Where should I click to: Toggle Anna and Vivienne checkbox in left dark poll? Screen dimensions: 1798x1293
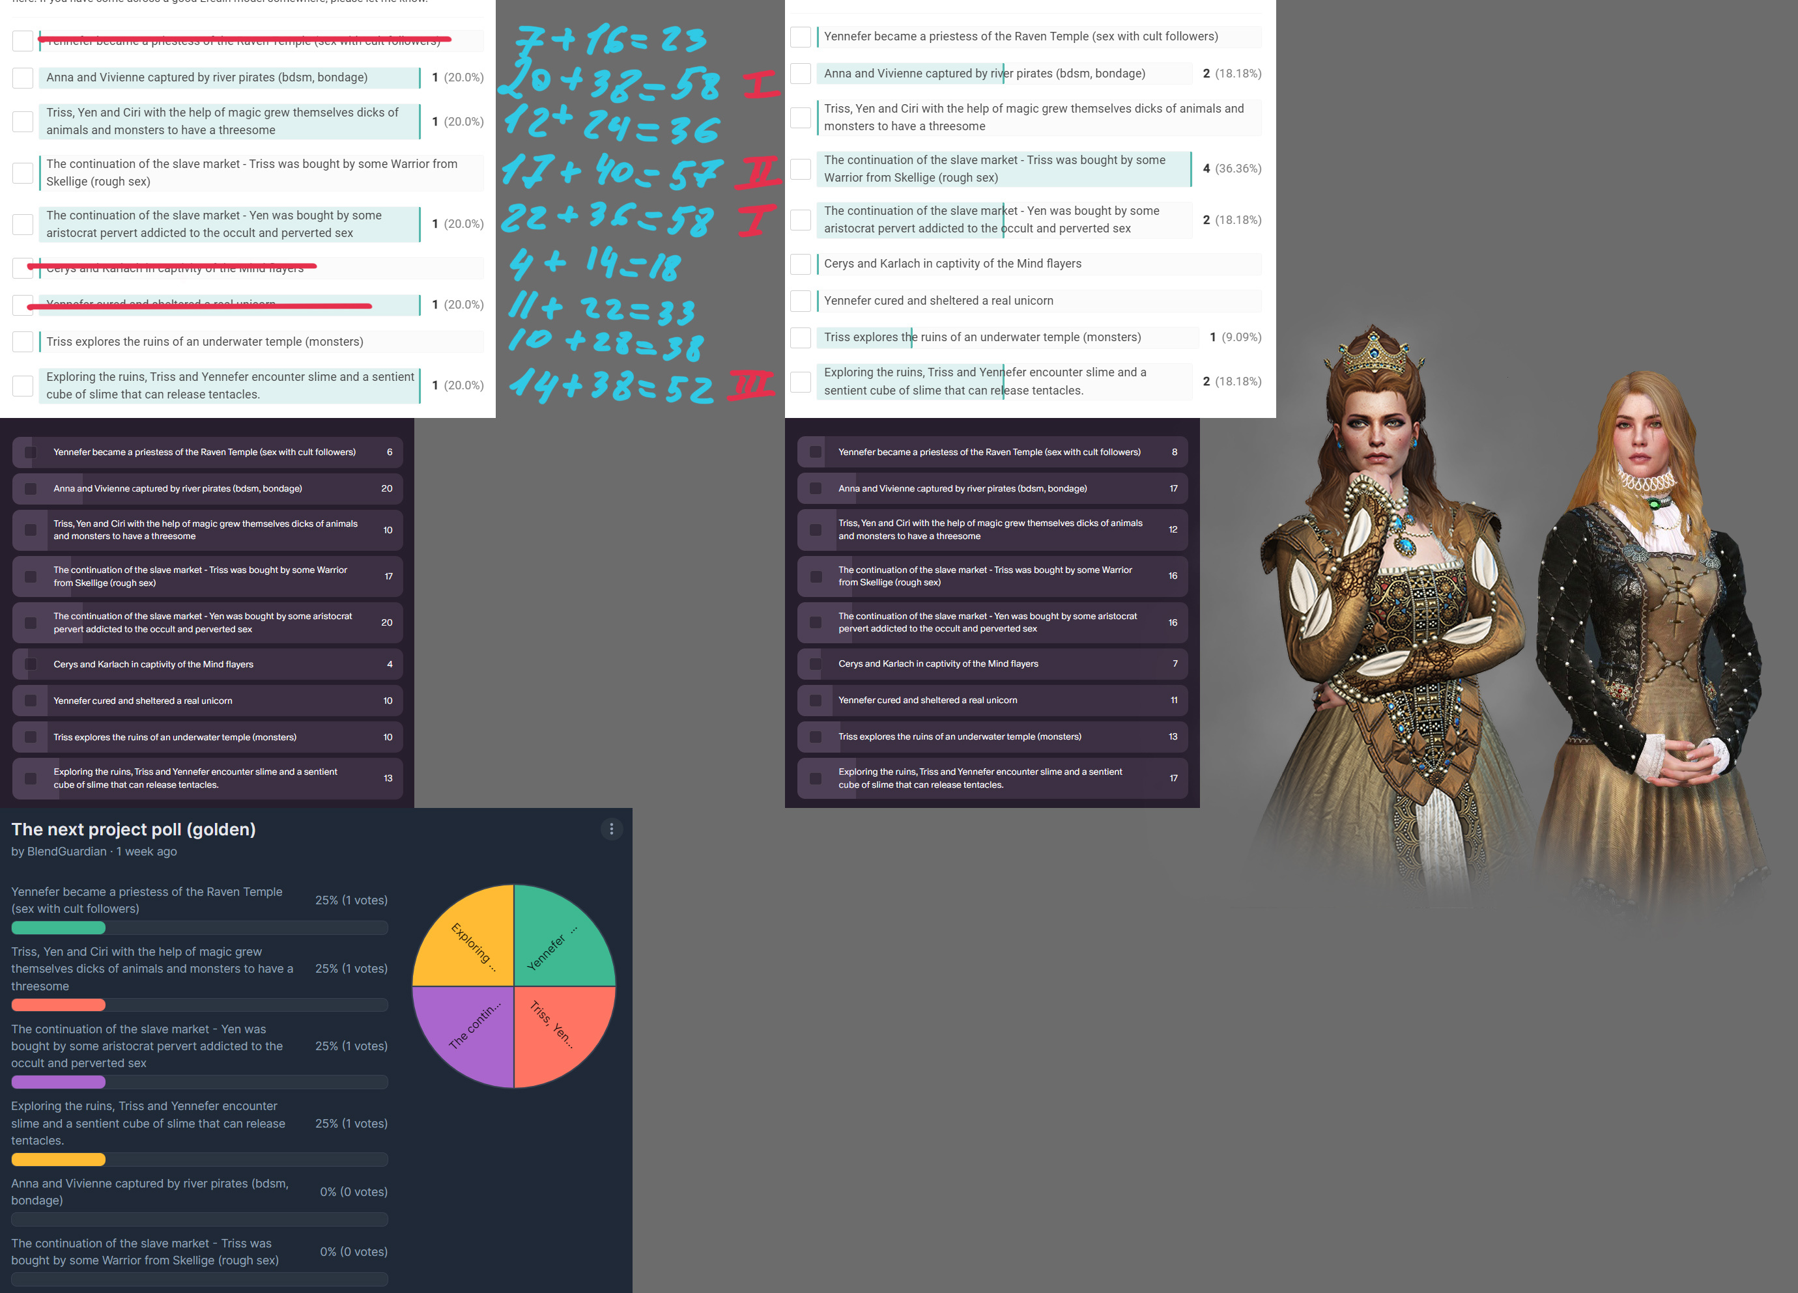click(x=30, y=489)
